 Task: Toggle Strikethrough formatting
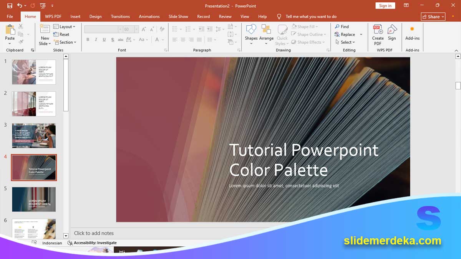(121, 40)
